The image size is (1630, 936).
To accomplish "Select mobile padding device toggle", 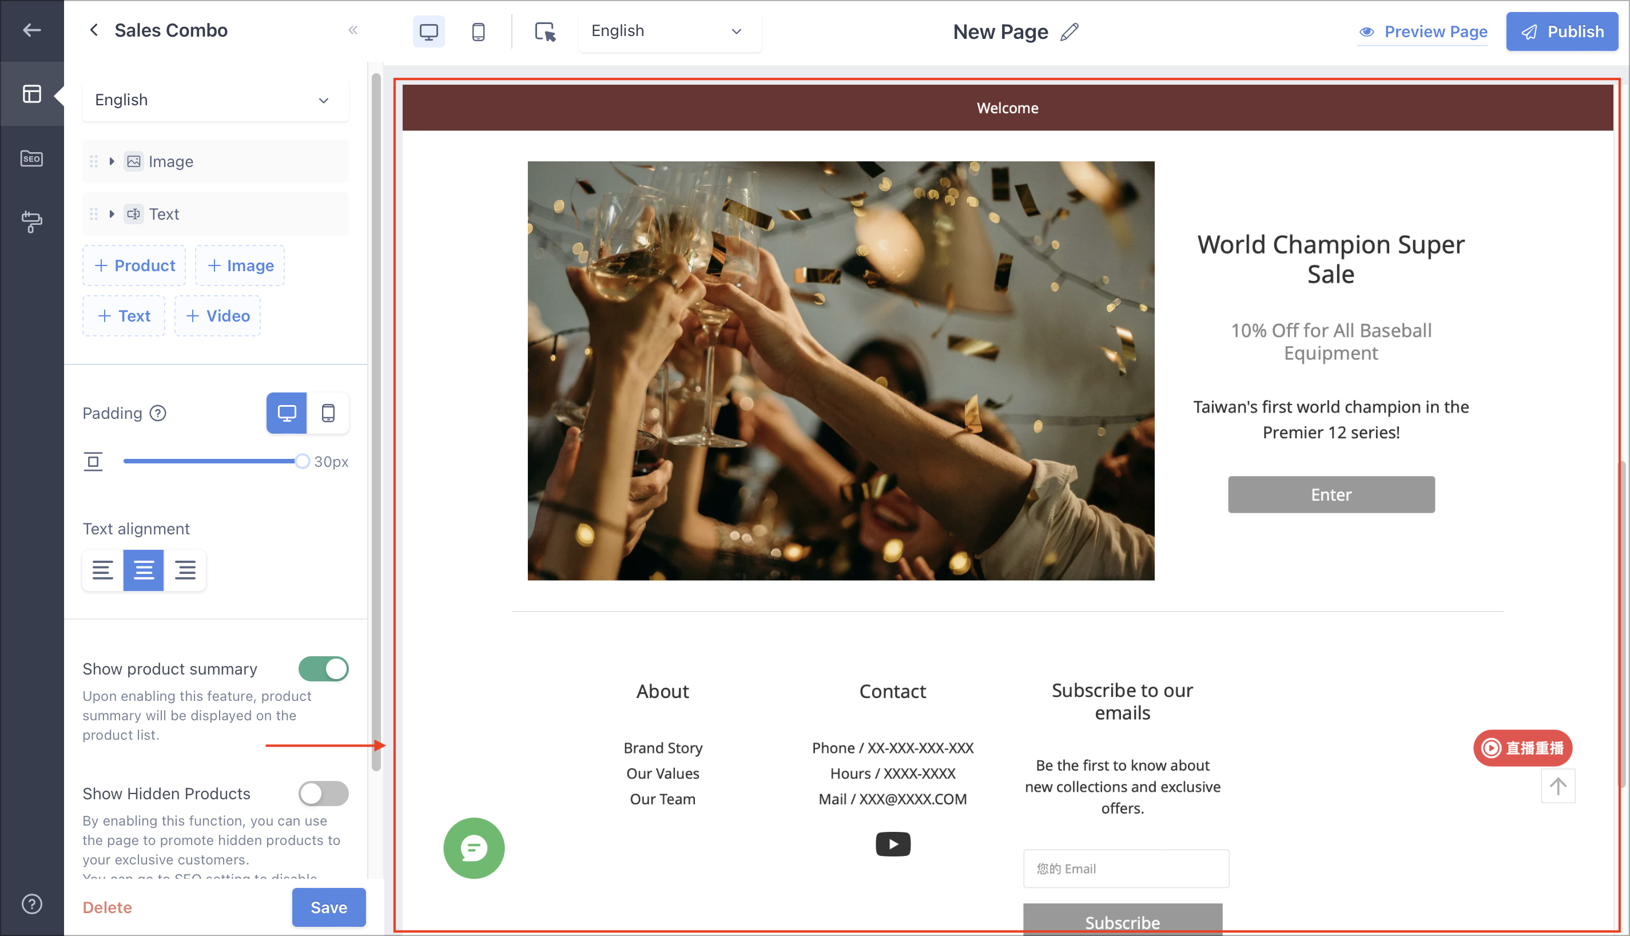I will (328, 413).
